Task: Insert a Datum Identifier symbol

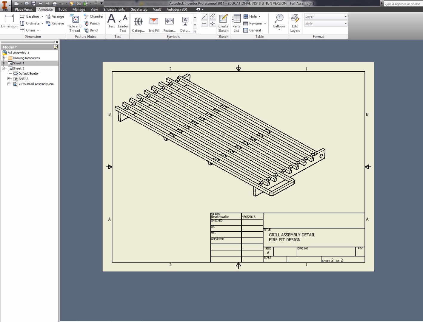Action: click(x=185, y=24)
